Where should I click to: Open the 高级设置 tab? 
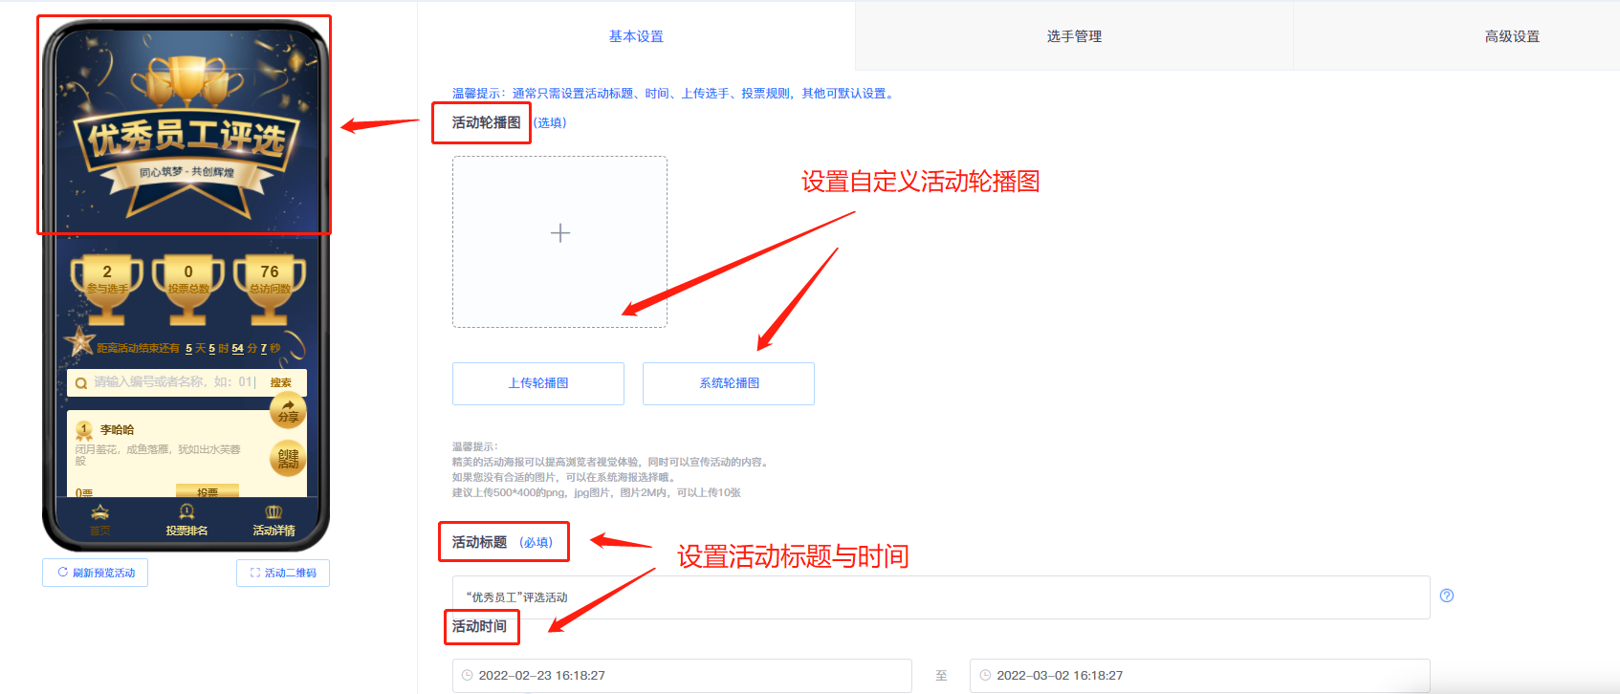[1511, 36]
